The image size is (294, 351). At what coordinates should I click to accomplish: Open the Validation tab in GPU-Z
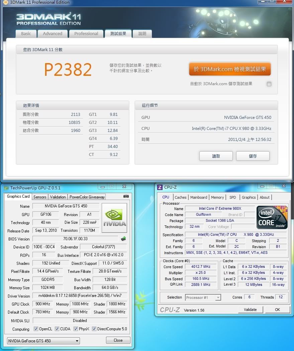point(58,197)
